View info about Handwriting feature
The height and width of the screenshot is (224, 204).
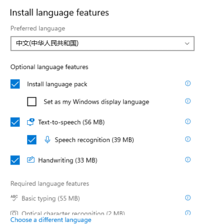coord(188,159)
